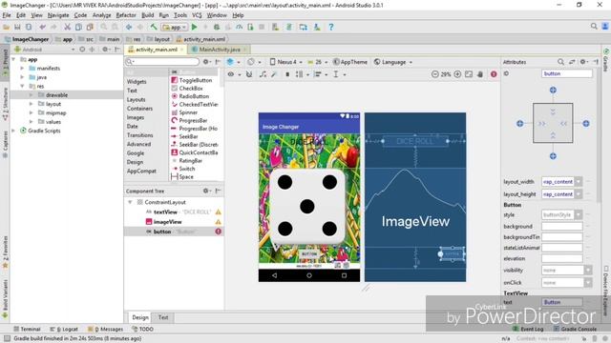This screenshot has width=611, height=343.
Task: Expand Gradle Scripts node
Action: [13, 131]
